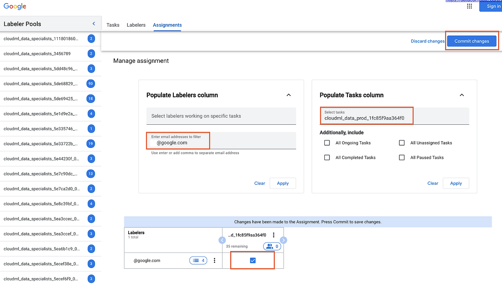Viewport: 502px width, 284px height.
Task: Open the three-dot menu for the task column
Action: pyautogui.click(x=274, y=235)
